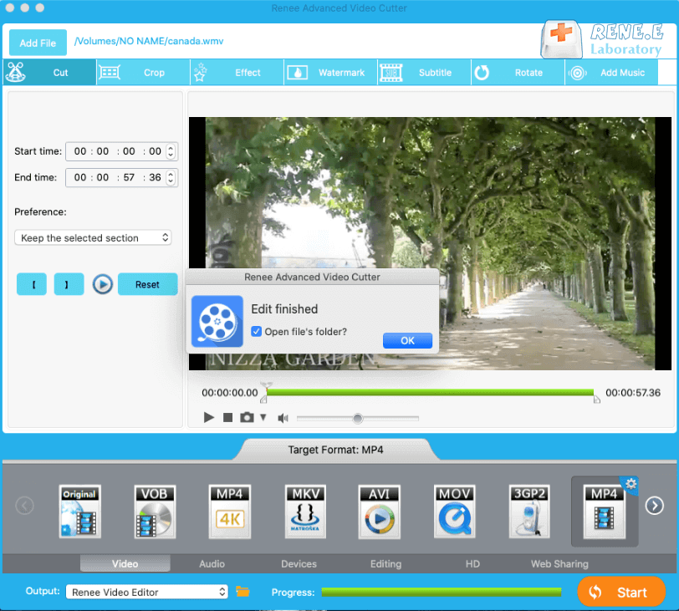Click the film reel icon in dialog
The width and height of the screenshot is (679, 611).
pyautogui.click(x=217, y=321)
